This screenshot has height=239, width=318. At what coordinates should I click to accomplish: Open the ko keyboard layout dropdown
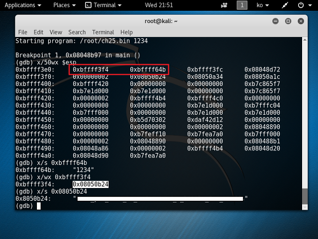263,5
